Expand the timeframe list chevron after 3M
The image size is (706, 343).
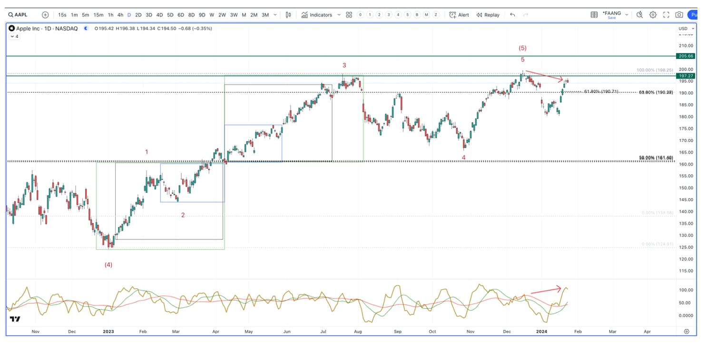[276, 15]
